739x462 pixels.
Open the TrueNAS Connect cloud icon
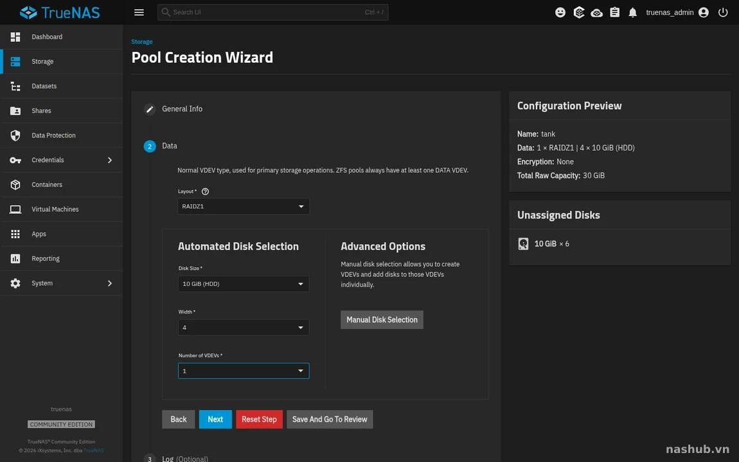tap(597, 12)
